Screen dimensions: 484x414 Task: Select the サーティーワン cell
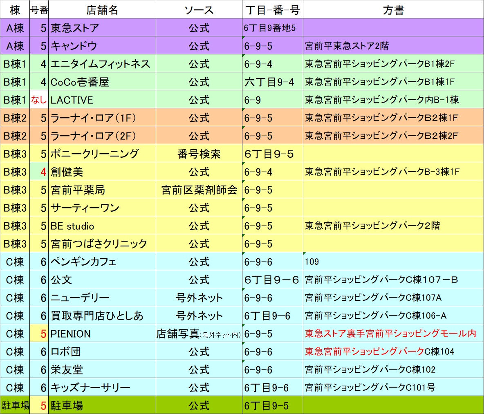(102, 207)
